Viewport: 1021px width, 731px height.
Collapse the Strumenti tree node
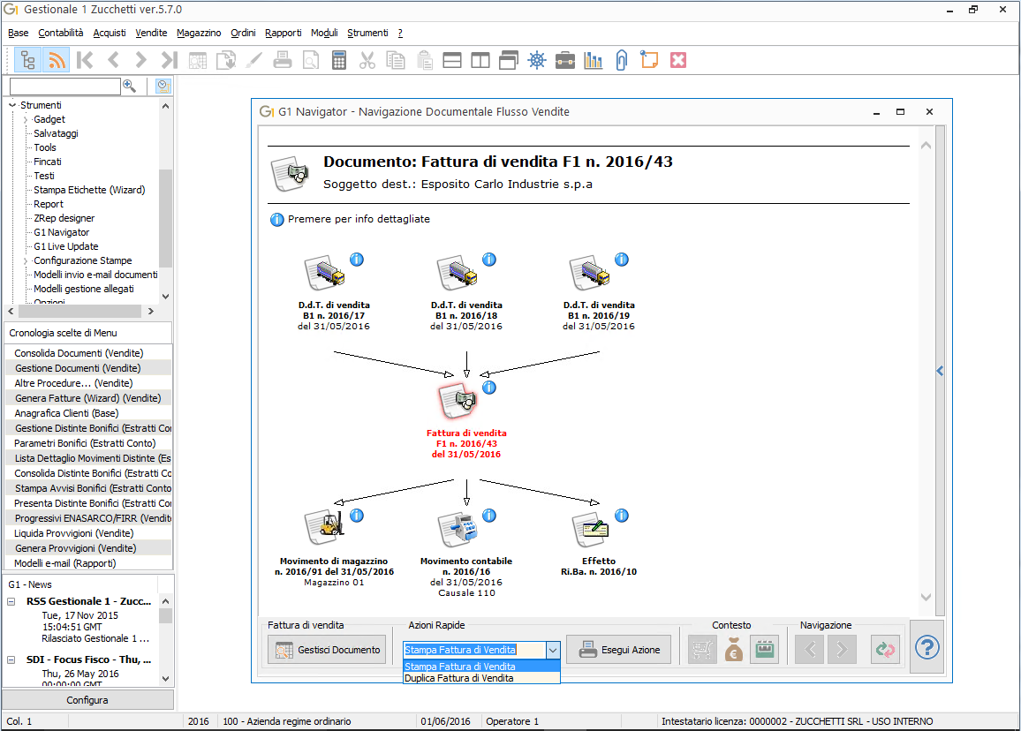click(x=12, y=105)
